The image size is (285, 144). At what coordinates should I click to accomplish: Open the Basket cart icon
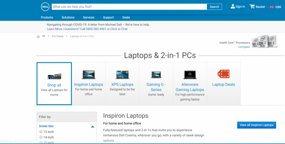point(252,7)
